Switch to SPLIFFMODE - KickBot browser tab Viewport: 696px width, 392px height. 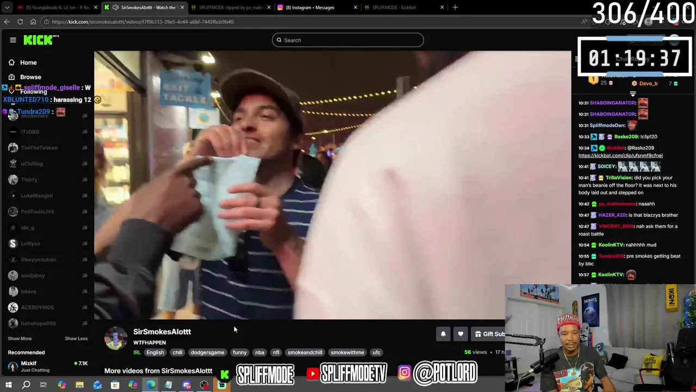point(403,8)
